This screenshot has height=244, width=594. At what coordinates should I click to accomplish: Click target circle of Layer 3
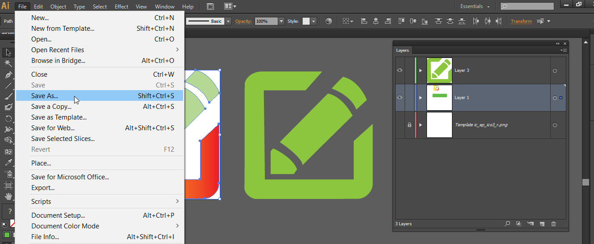click(x=555, y=70)
